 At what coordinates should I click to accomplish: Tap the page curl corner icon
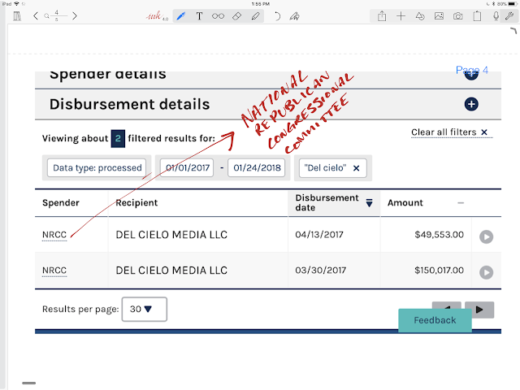click(513, 31)
